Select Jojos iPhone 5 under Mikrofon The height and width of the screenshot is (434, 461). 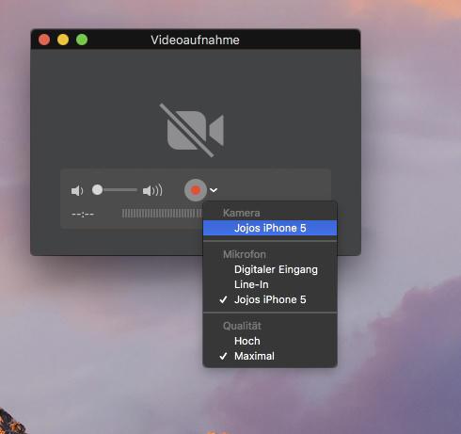[x=270, y=299]
